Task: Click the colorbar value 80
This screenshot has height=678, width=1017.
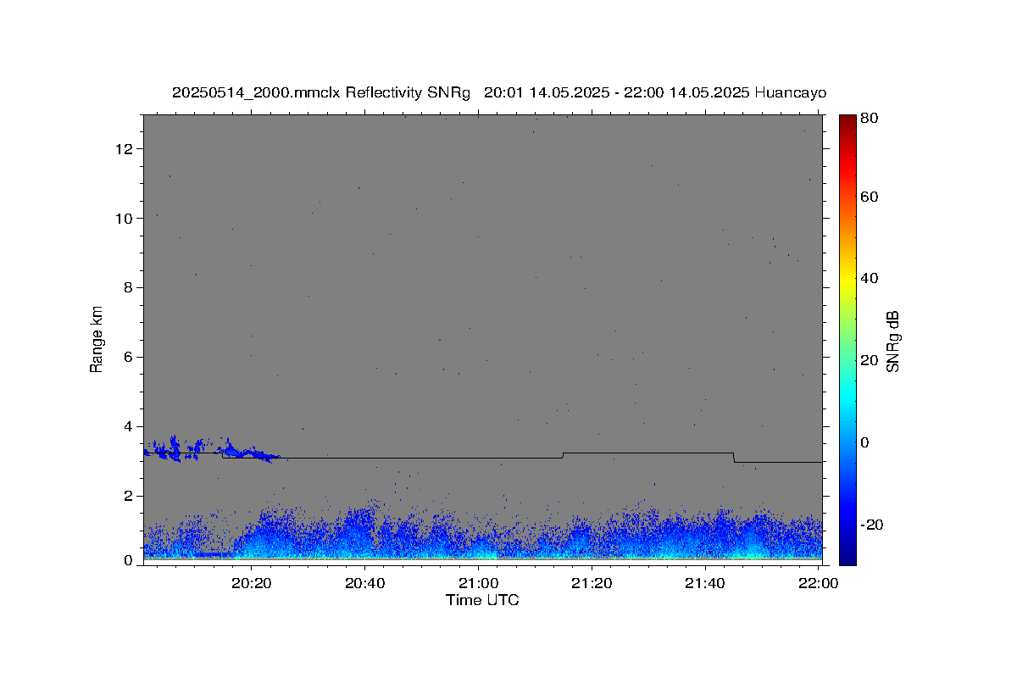Action: click(869, 119)
